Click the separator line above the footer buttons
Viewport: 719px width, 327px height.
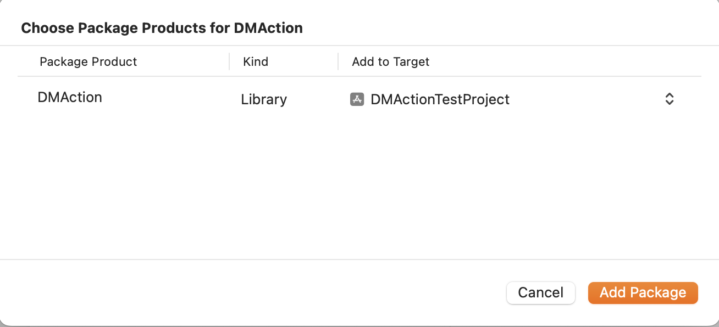[x=360, y=259]
